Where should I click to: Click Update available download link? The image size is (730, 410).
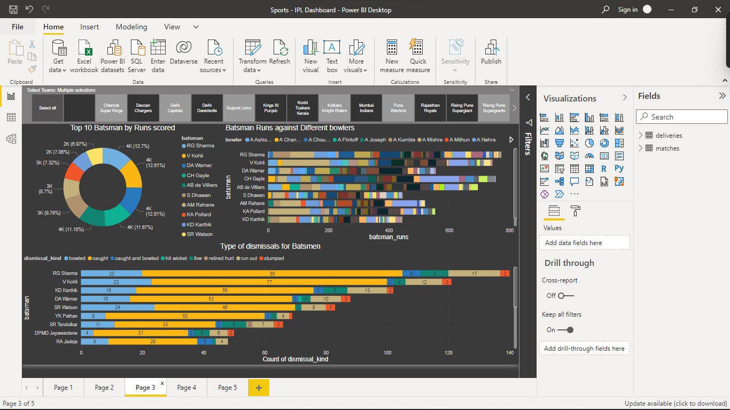[675, 404]
